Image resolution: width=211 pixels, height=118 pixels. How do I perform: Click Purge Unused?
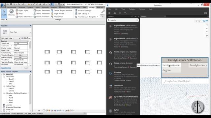coord(57,13)
